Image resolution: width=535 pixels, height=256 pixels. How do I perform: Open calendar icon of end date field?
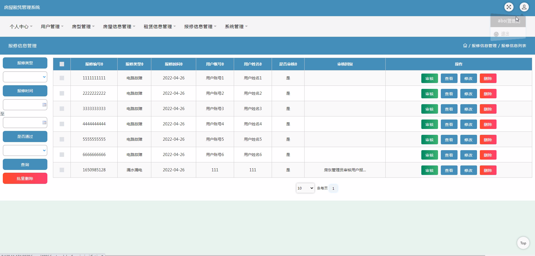(x=44, y=123)
